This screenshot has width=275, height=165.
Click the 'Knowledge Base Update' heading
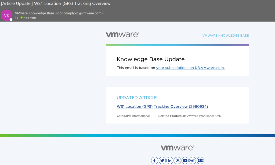tap(151, 59)
